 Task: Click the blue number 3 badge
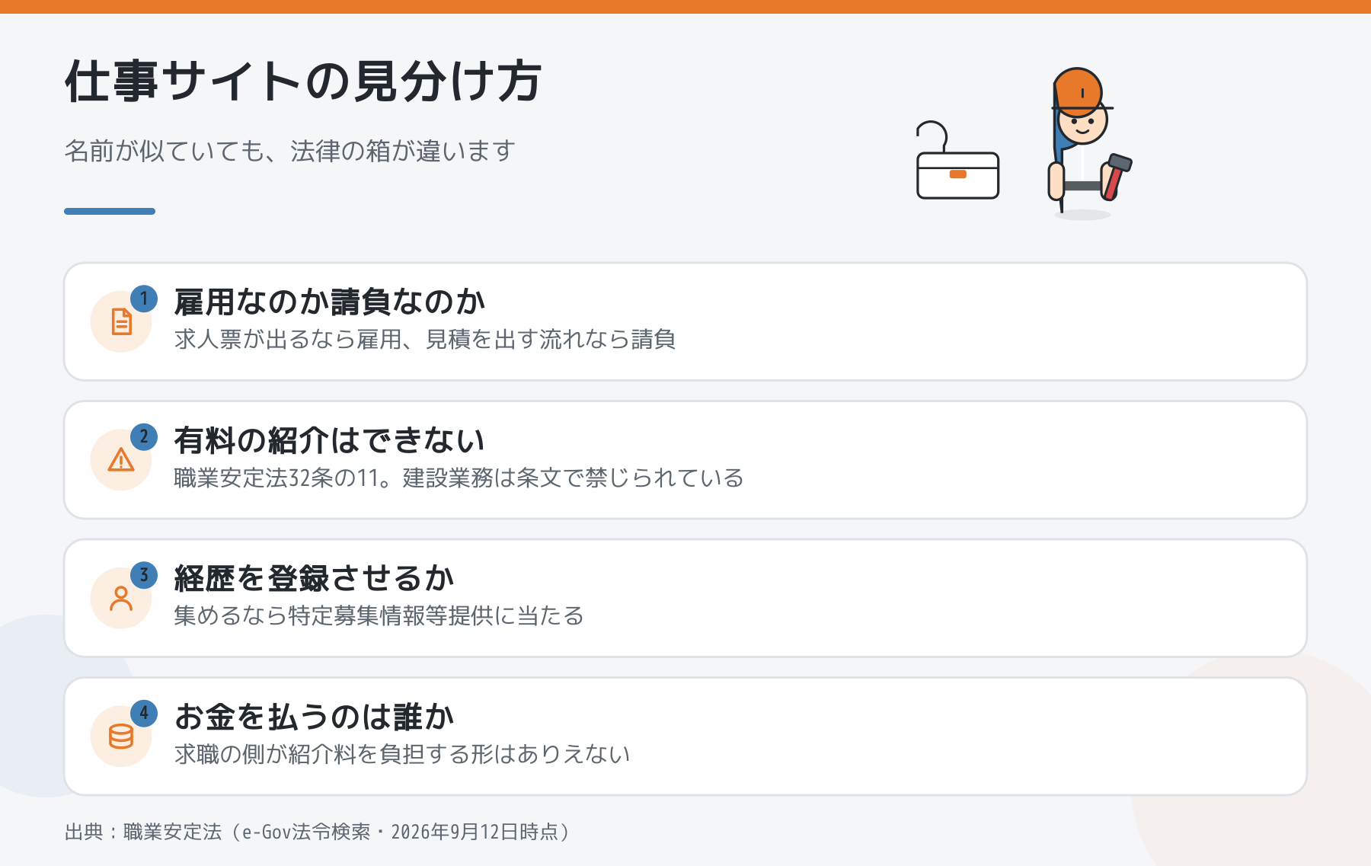coord(144,575)
